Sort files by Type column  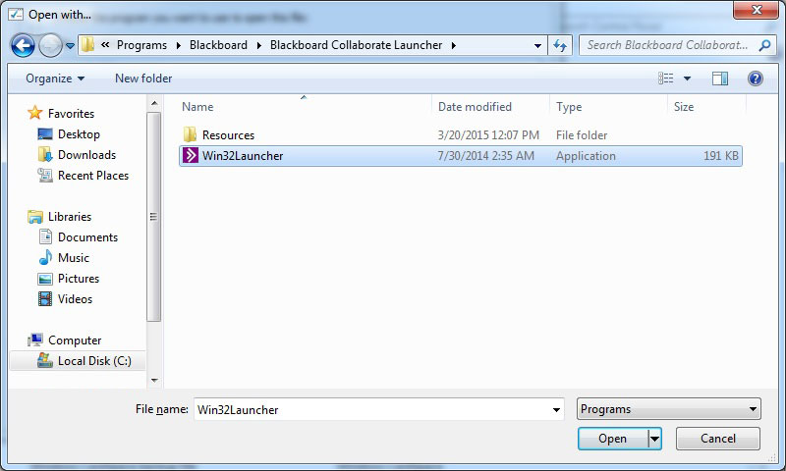tap(569, 107)
